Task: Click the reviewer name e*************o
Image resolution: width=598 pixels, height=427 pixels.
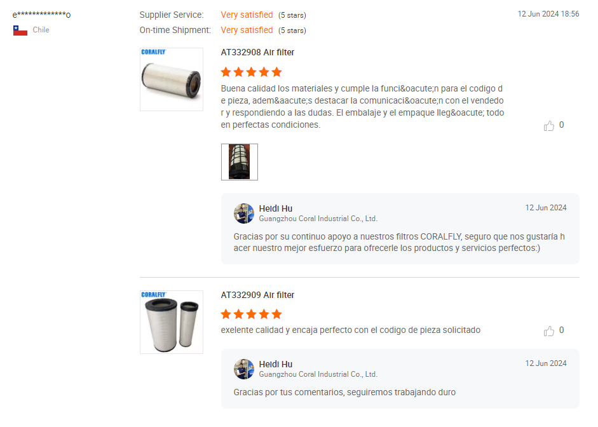Action: pos(41,15)
